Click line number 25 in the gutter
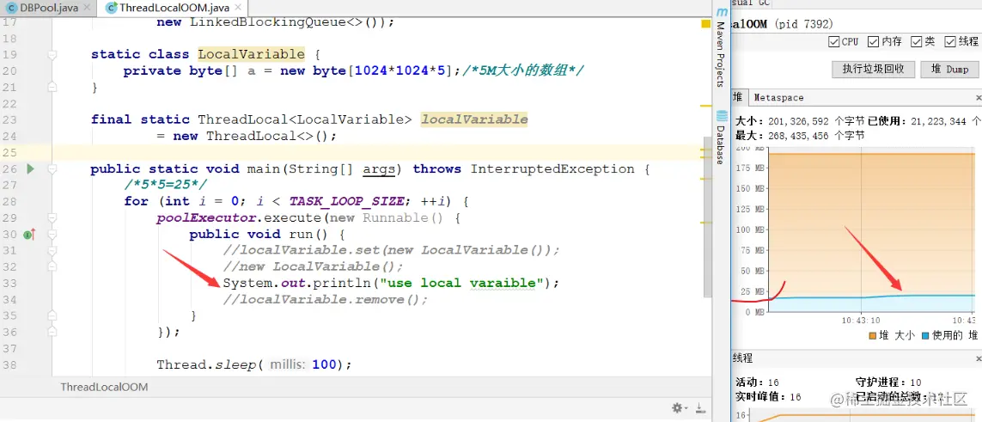 tap(9, 152)
